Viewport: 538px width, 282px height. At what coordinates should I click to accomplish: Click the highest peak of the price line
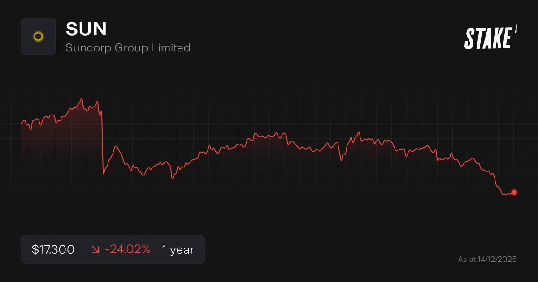82,99
